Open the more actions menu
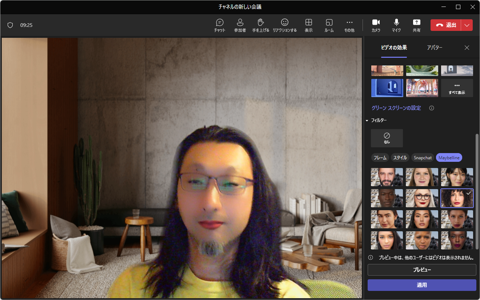Viewport: 480px width, 300px height. point(349,25)
